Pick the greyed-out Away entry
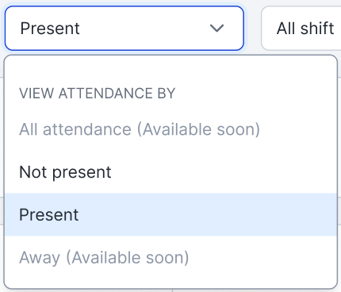Screen dimensions: 341x292 point(170,257)
